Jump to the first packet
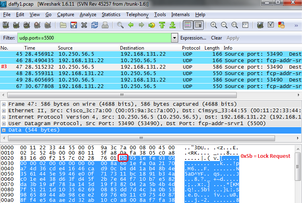302x203 pixels. pyautogui.click(x=162, y=25)
